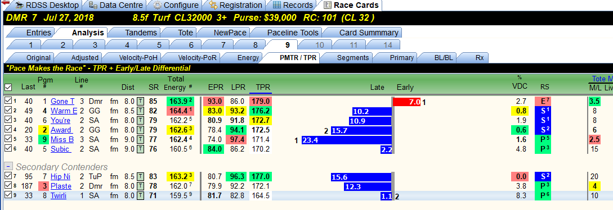
Task: Uncheck row 3 You're checkbox
Action: click(x=8, y=120)
